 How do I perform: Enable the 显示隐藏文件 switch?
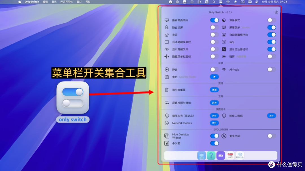point(214,49)
